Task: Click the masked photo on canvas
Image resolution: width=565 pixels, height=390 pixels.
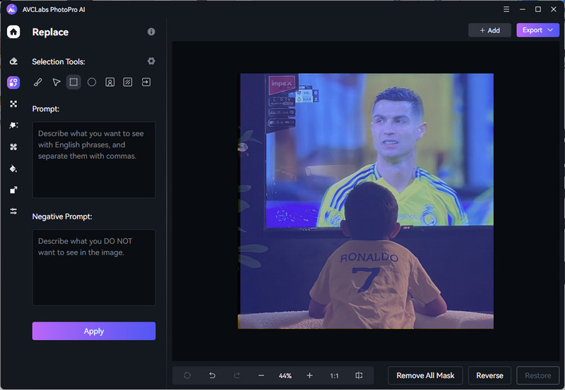Action: click(x=367, y=201)
